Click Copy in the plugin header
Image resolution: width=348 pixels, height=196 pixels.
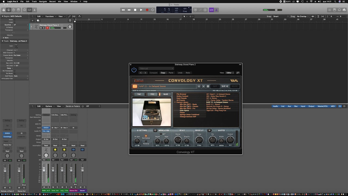click(163, 73)
